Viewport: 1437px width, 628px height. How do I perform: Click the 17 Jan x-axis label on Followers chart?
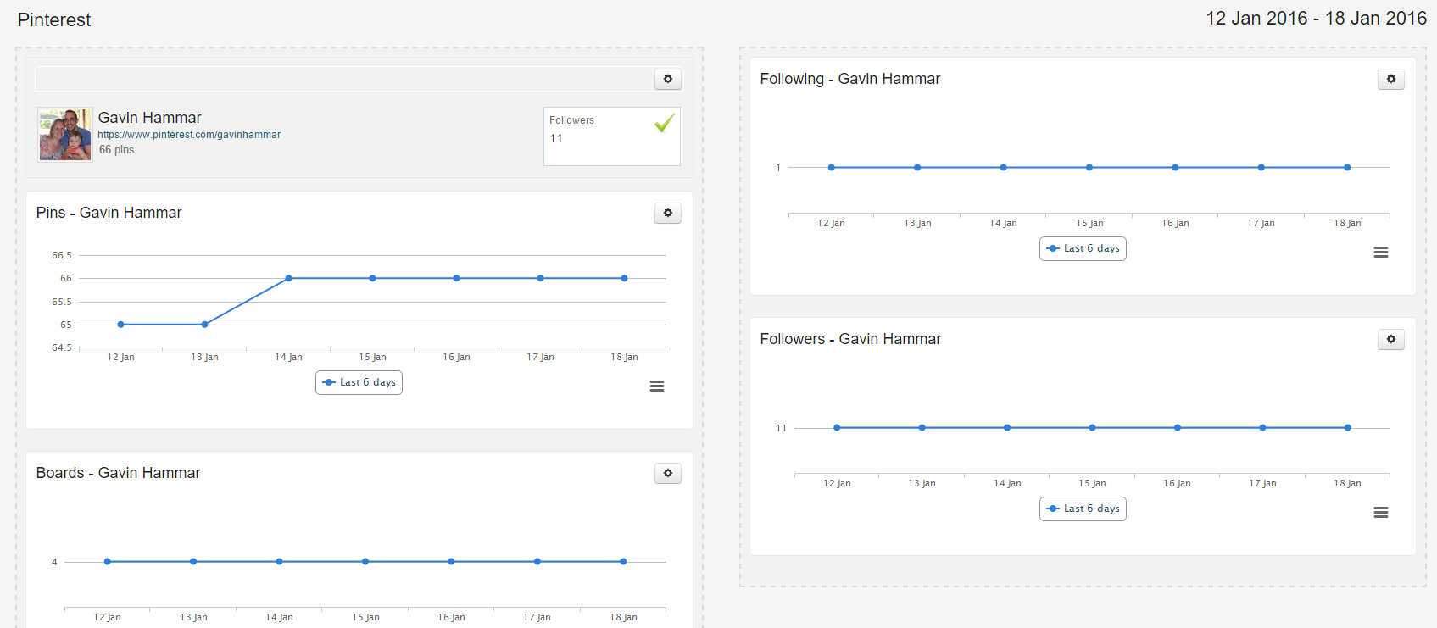[1263, 484]
